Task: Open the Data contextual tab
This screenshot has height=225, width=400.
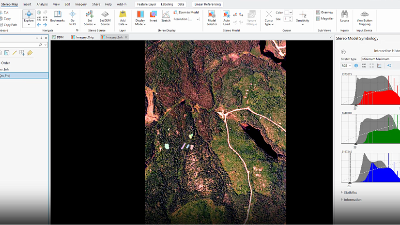Action: tap(181, 4)
